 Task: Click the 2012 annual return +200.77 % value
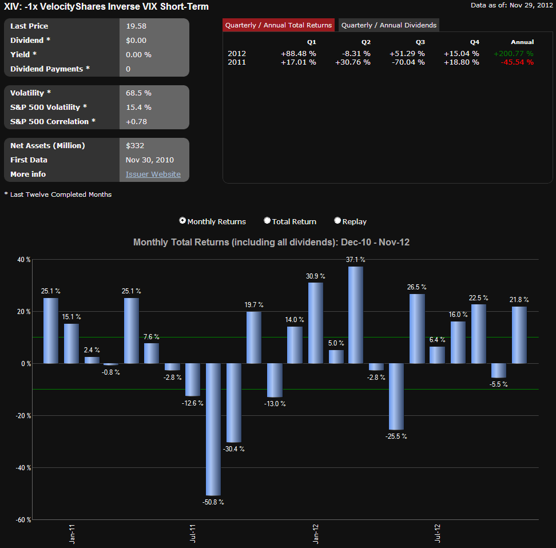[513, 54]
